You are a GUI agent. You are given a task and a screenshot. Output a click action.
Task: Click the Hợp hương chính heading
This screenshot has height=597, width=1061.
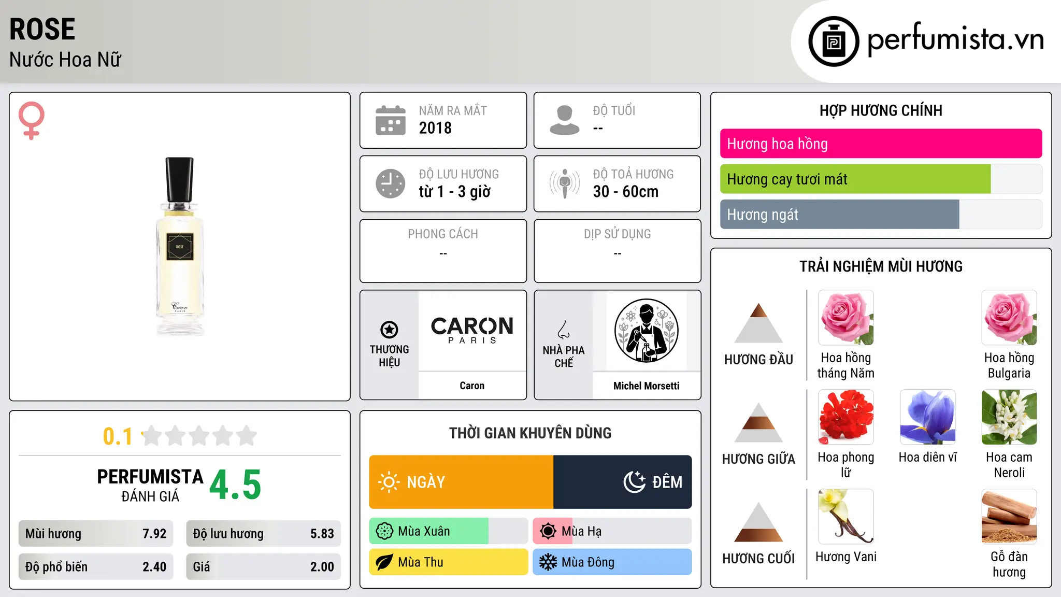click(881, 110)
